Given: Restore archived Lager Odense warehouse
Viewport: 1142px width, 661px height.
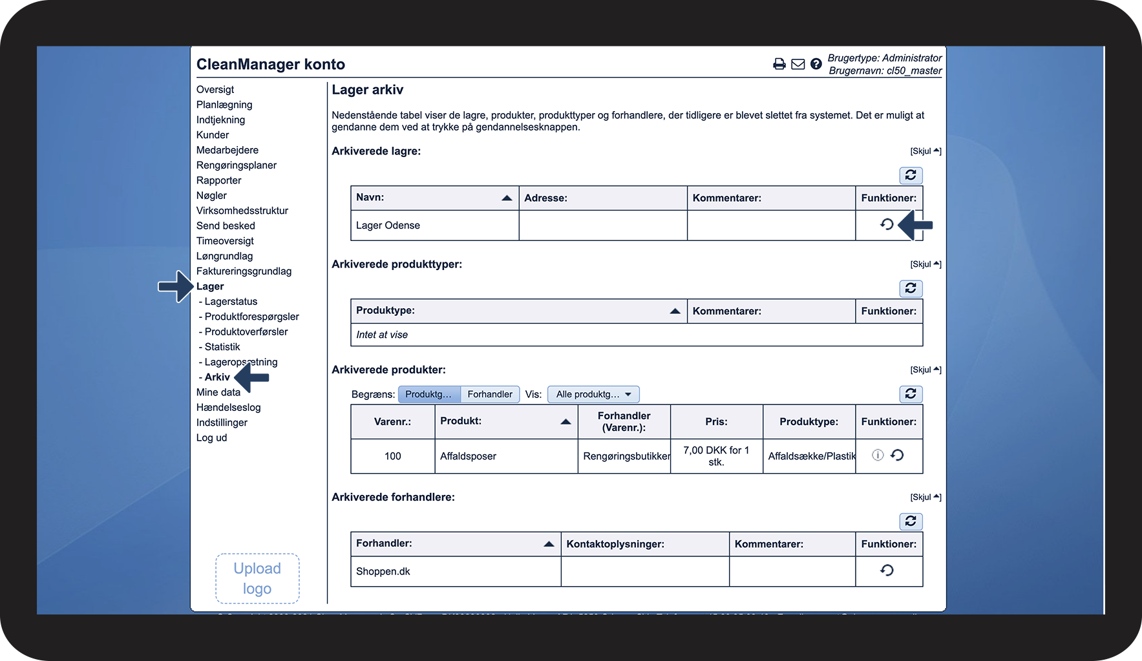Looking at the screenshot, I should pos(887,224).
